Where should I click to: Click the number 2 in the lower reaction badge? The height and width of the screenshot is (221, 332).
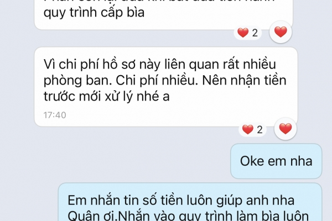(x=260, y=130)
